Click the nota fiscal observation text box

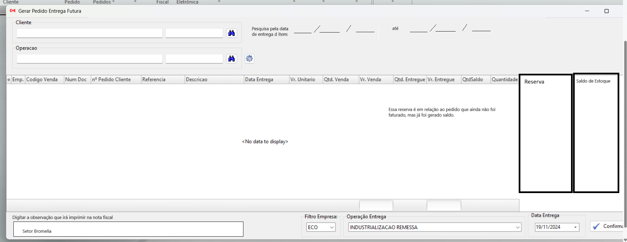click(128, 229)
